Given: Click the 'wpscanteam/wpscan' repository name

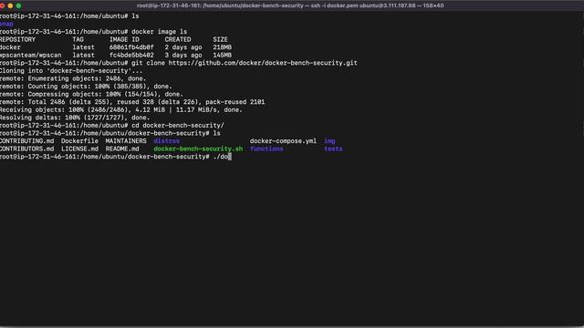Looking at the screenshot, I should [x=30, y=55].
